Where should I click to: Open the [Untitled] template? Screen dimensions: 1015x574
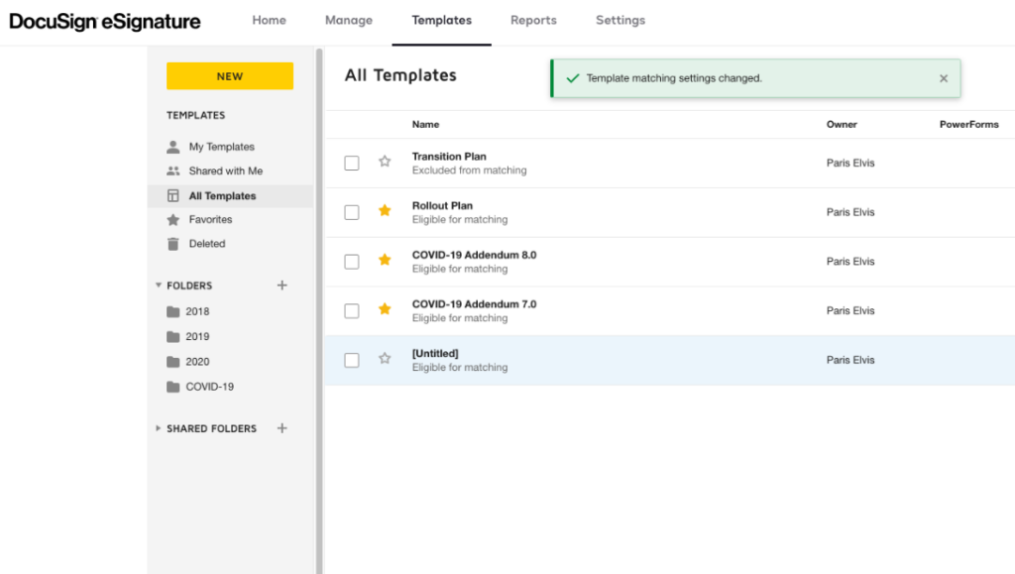tap(435, 353)
